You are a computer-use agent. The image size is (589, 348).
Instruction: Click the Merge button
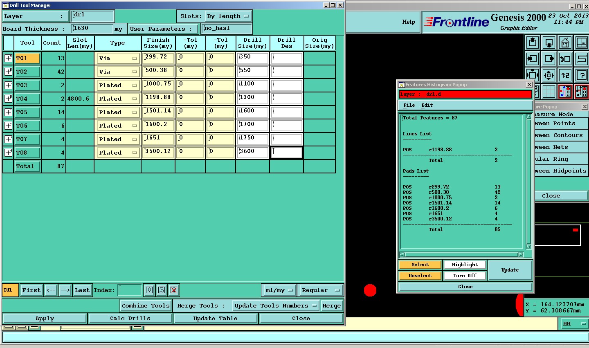coord(331,305)
